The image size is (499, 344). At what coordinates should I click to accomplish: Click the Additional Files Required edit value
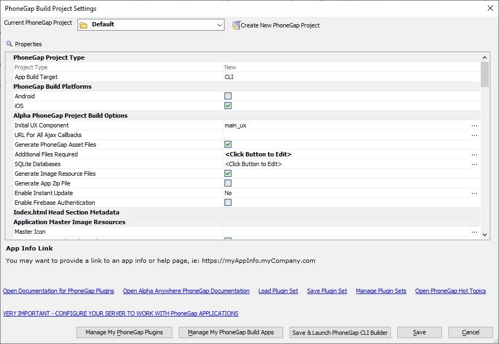258,154
